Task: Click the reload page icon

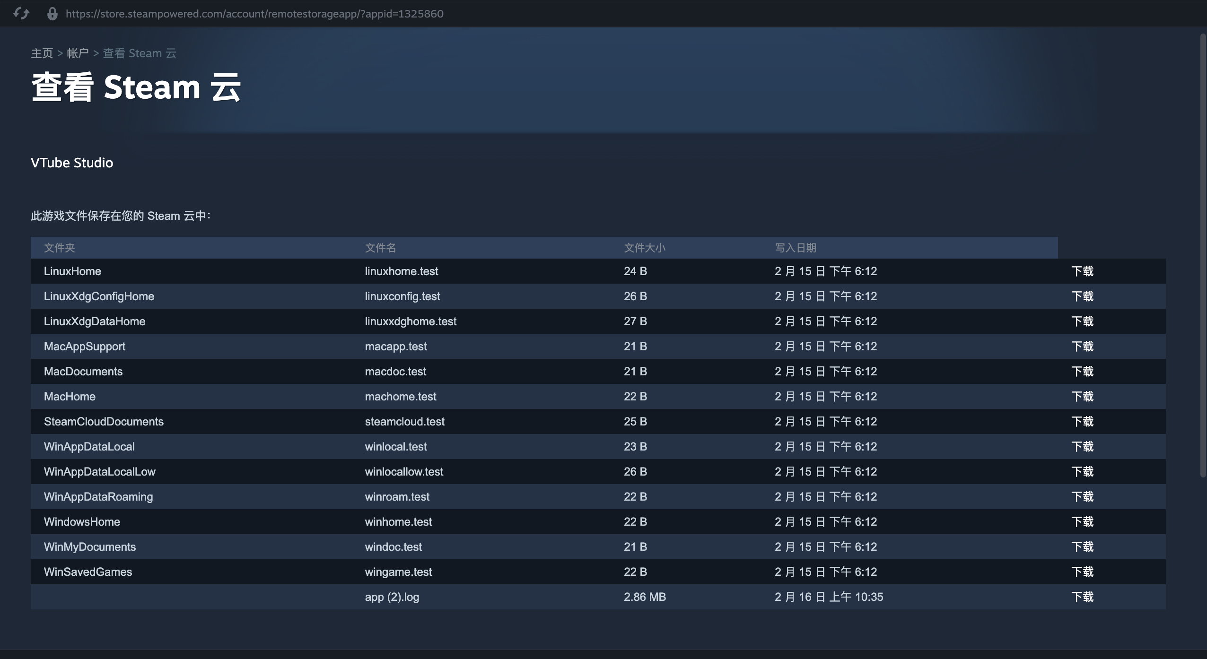Action: tap(21, 13)
